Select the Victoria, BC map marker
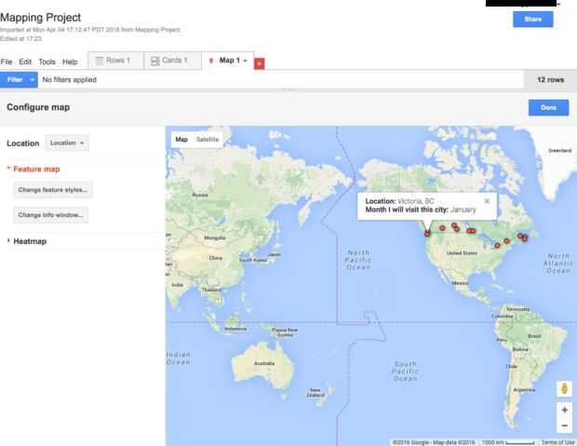Image resolution: width=577 pixels, height=446 pixels. (x=427, y=233)
